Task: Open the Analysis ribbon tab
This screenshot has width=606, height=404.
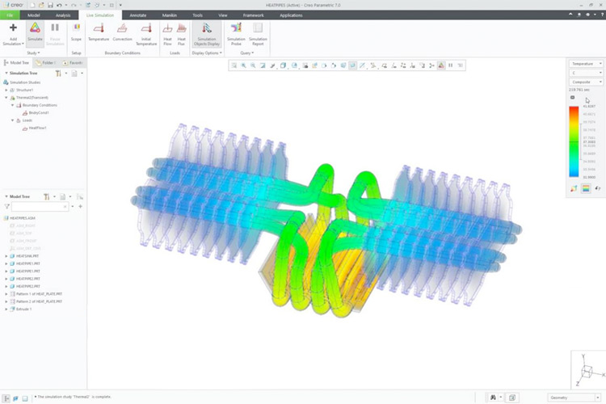Action: coord(63,15)
